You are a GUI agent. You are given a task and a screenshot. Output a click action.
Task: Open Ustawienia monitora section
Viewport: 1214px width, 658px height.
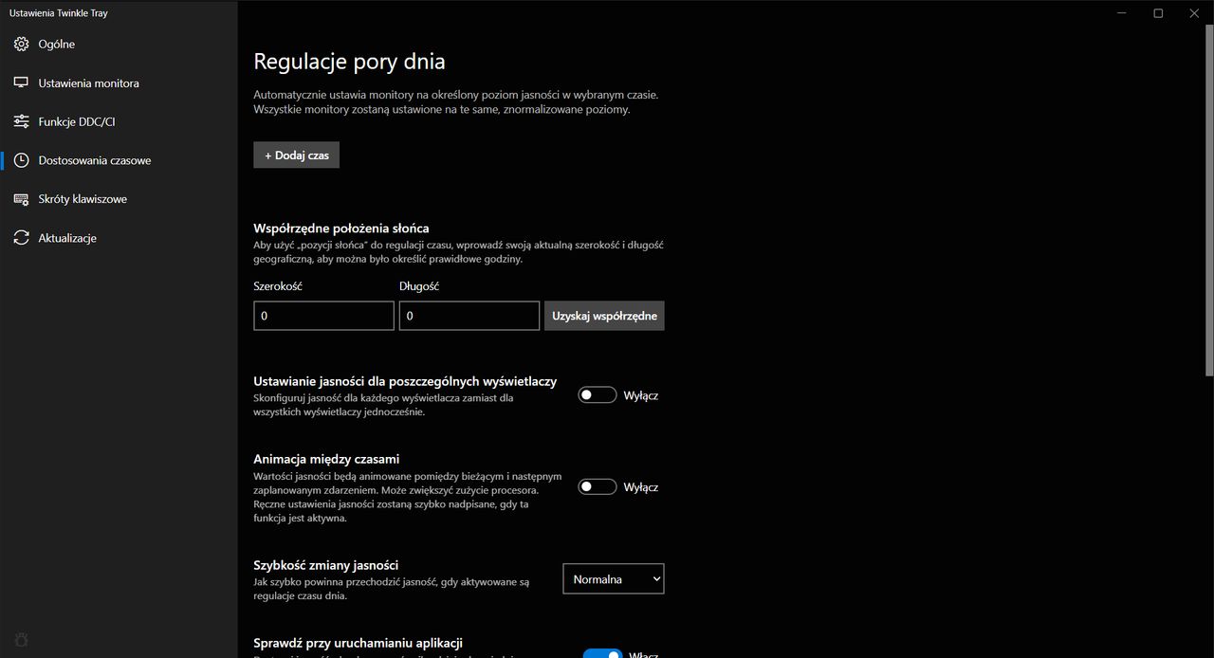point(119,82)
